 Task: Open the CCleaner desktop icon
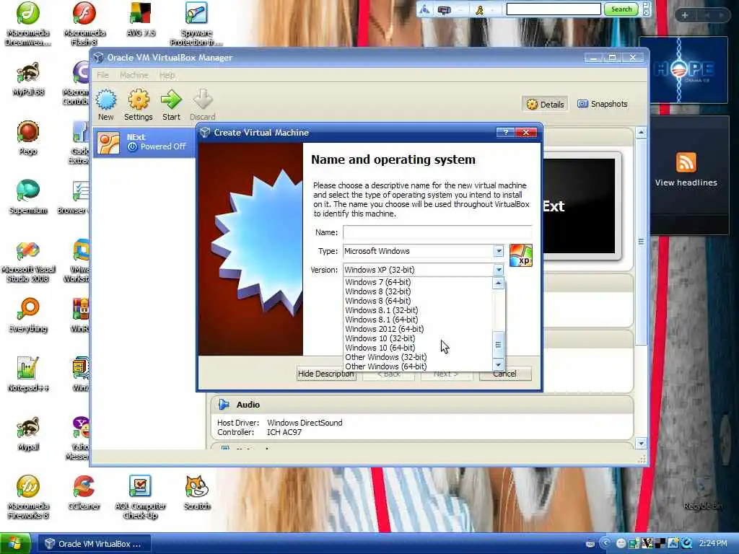click(x=84, y=493)
